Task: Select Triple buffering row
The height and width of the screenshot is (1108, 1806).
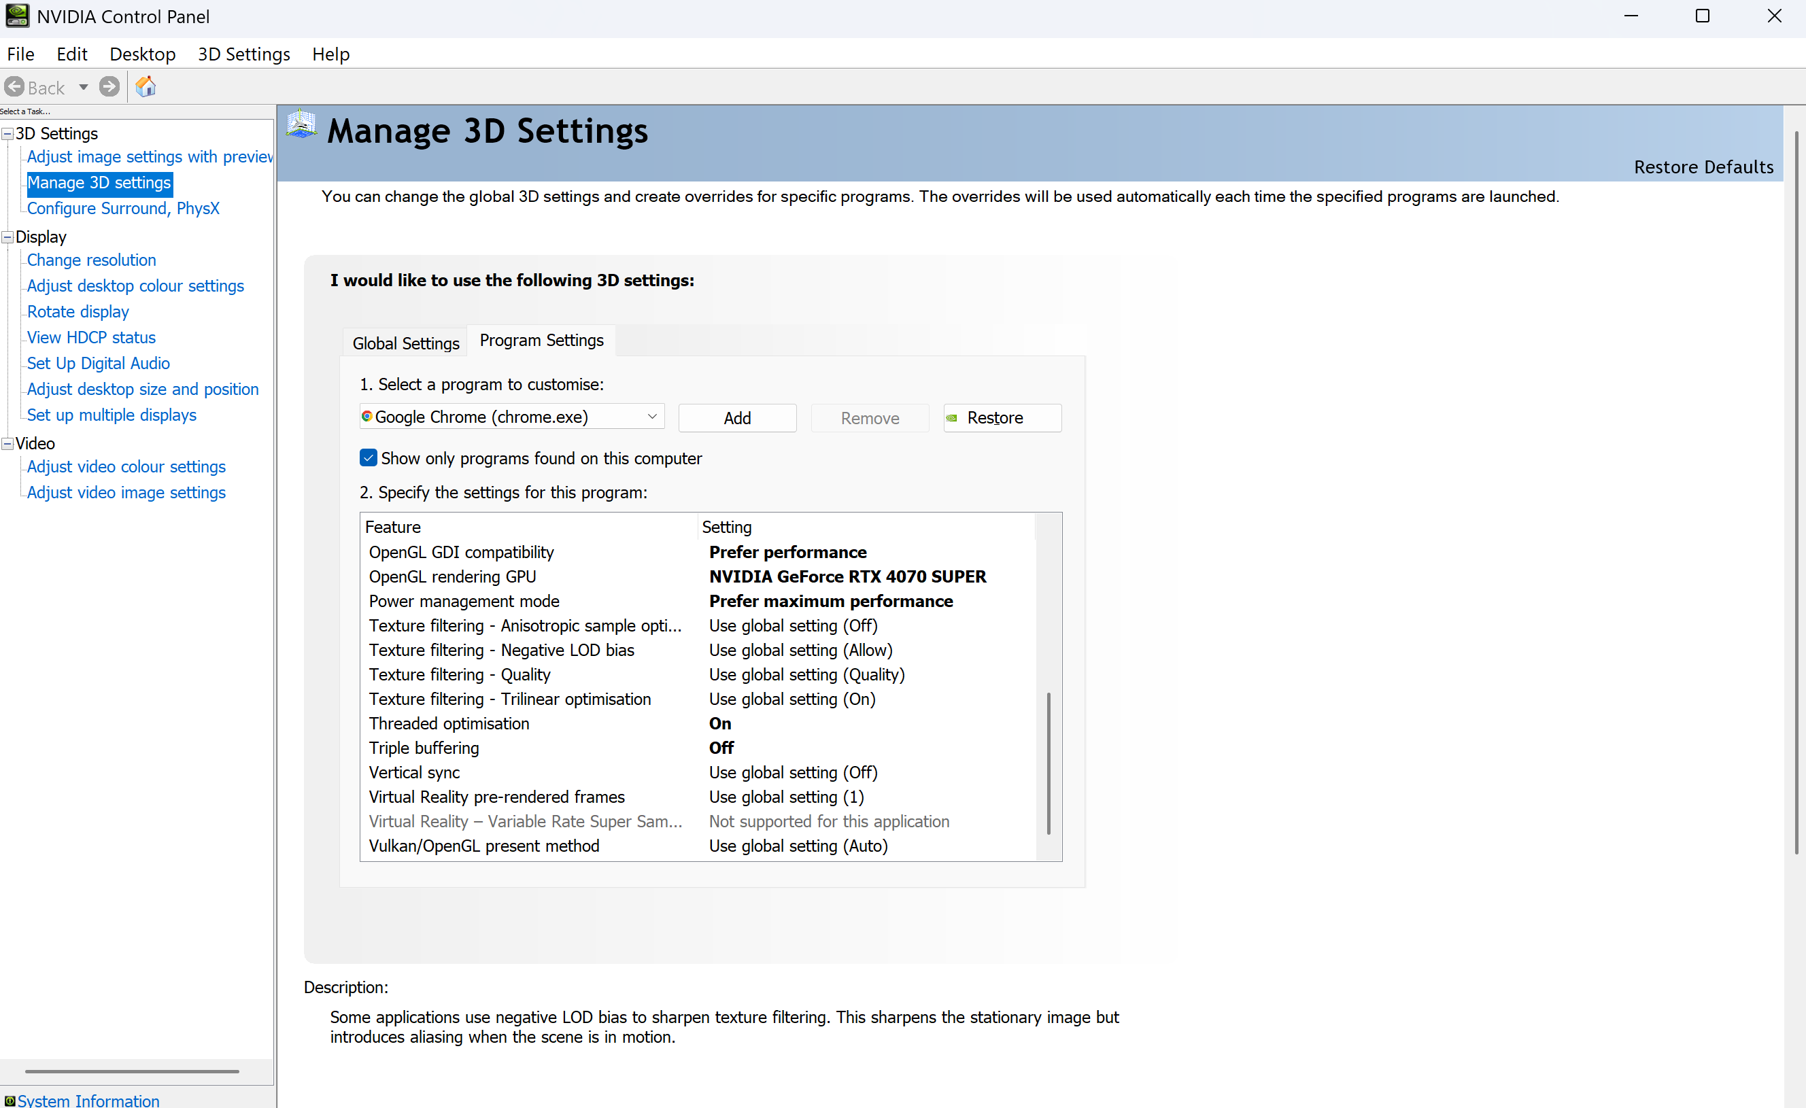Action: pos(698,748)
